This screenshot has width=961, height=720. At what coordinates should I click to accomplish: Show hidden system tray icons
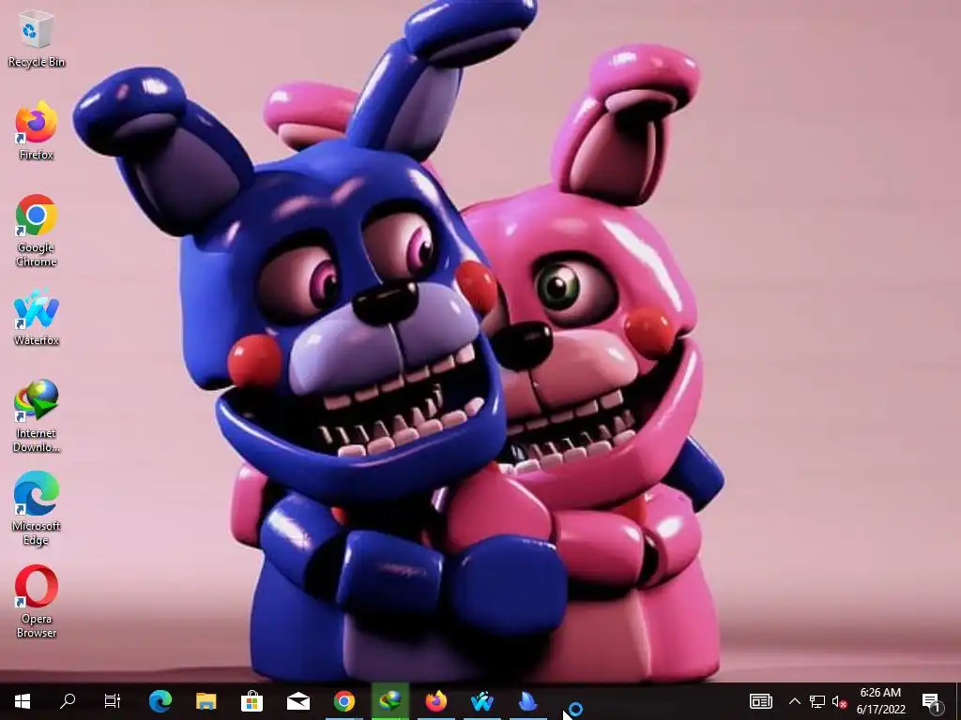pyautogui.click(x=794, y=701)
